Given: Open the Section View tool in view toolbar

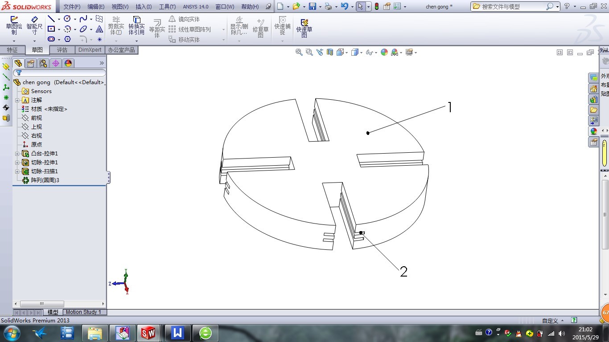Looking at the screenshot, I should coord(330,52).
